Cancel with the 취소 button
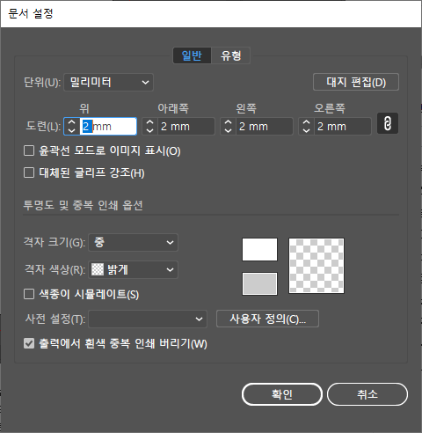Viewport: 422px width, 433px height. tap(367, 394)
